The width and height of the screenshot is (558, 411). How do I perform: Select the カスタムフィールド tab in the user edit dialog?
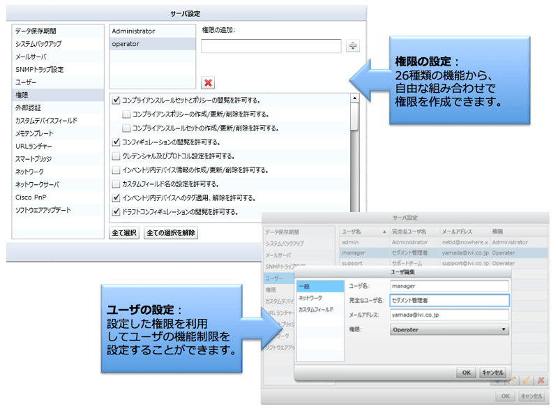click(320, 310)
